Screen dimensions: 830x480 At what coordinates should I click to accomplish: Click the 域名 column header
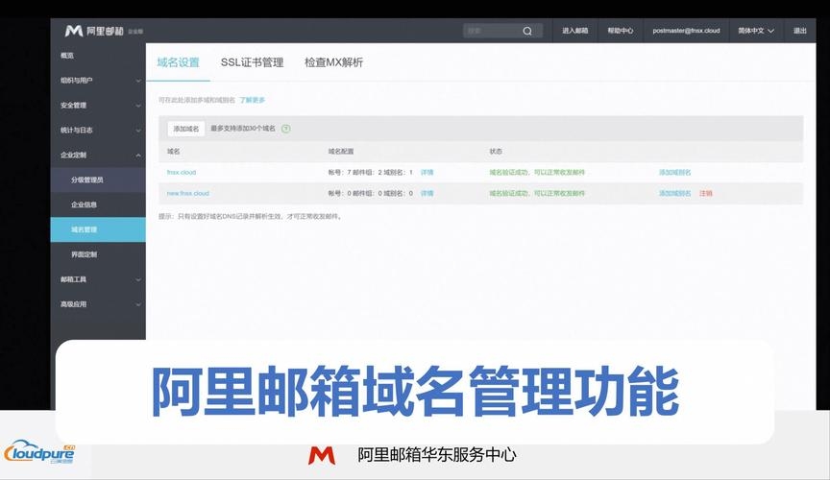[174, 152]
